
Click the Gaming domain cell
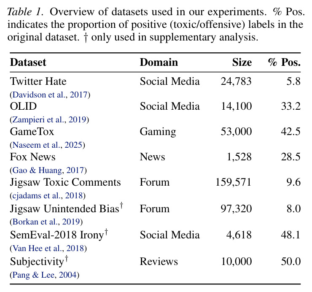[x=158, y=132]
